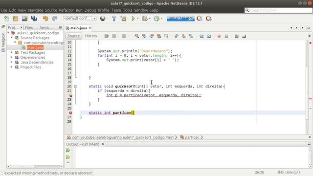Click the Open Project icon
The height and width of the screenshot is (176, 313).
tap(25, 19)
